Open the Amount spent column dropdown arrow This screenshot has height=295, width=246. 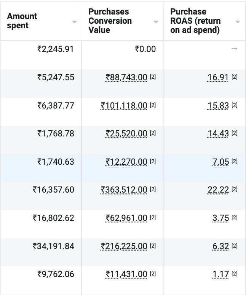[x=75, y=22]
